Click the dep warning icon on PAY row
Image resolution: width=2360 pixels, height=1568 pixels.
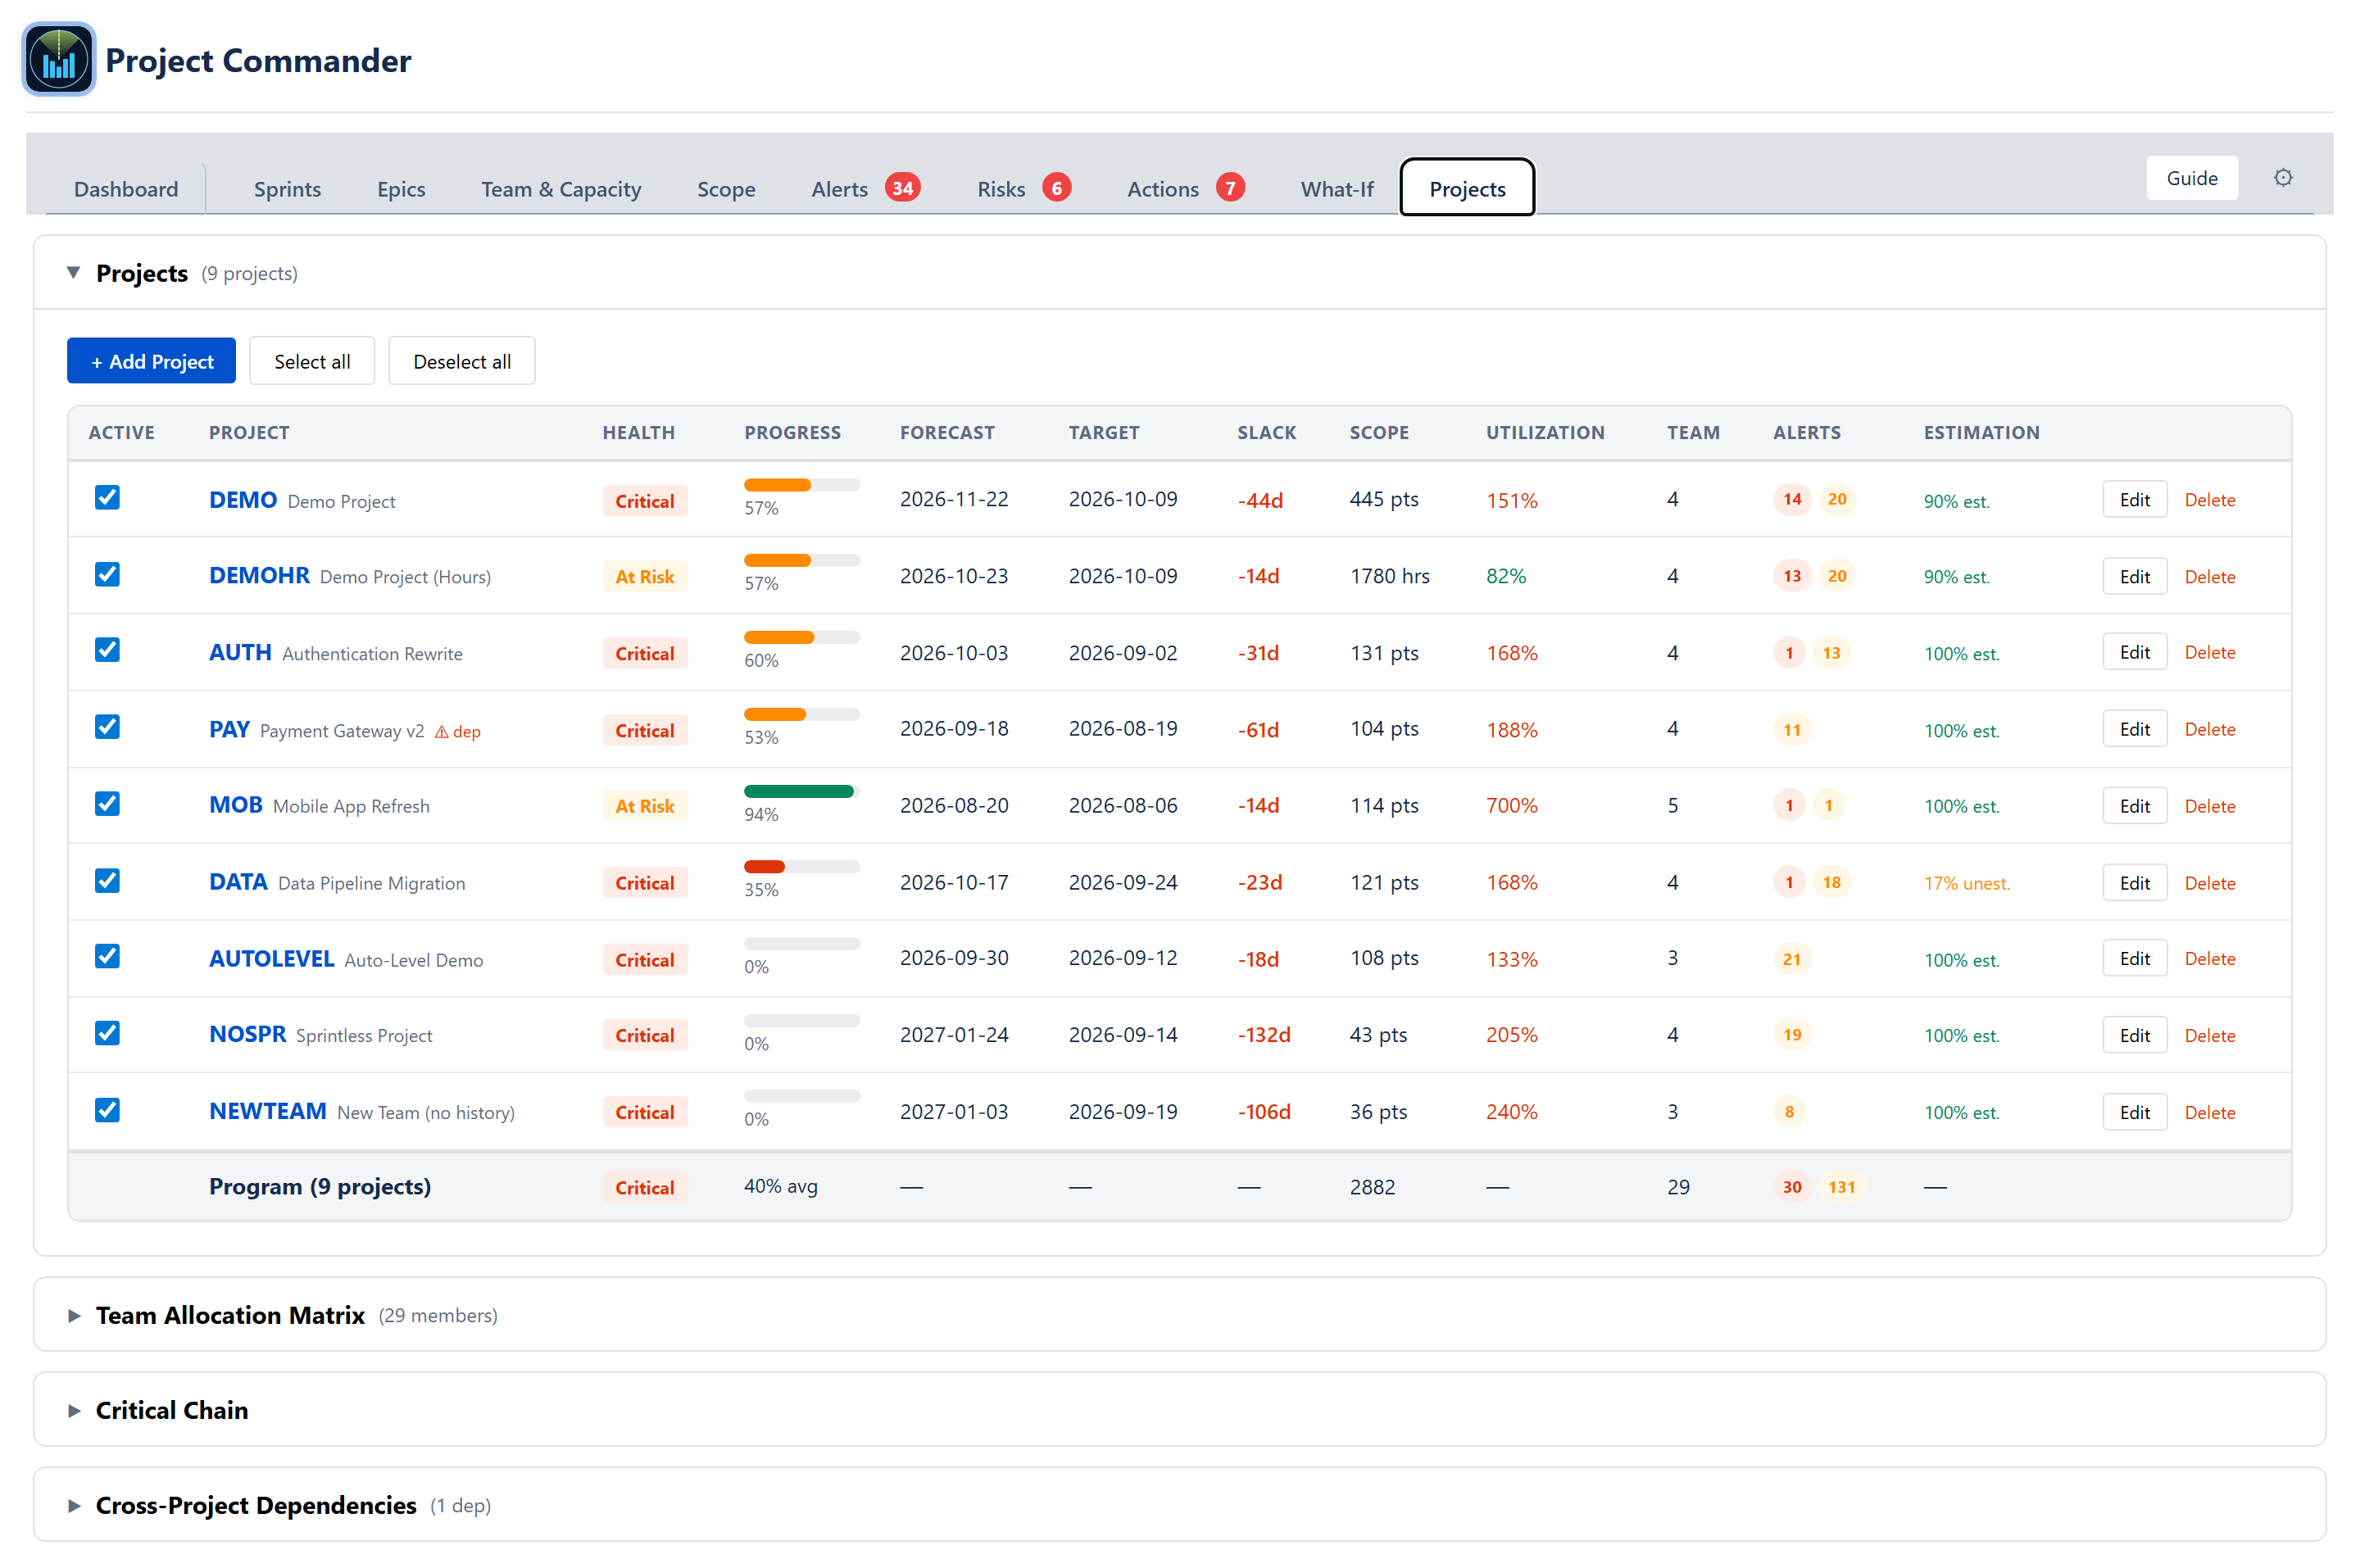coord(441,732)
